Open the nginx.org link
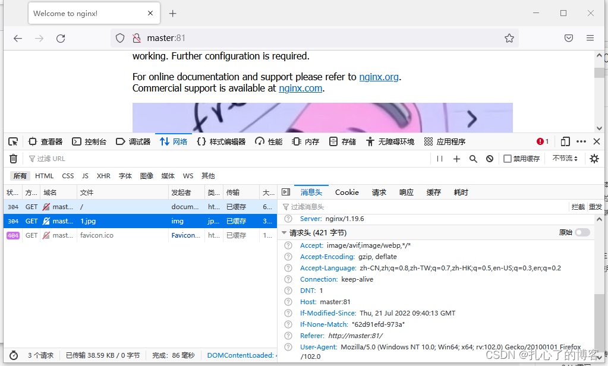 (379, 76)
